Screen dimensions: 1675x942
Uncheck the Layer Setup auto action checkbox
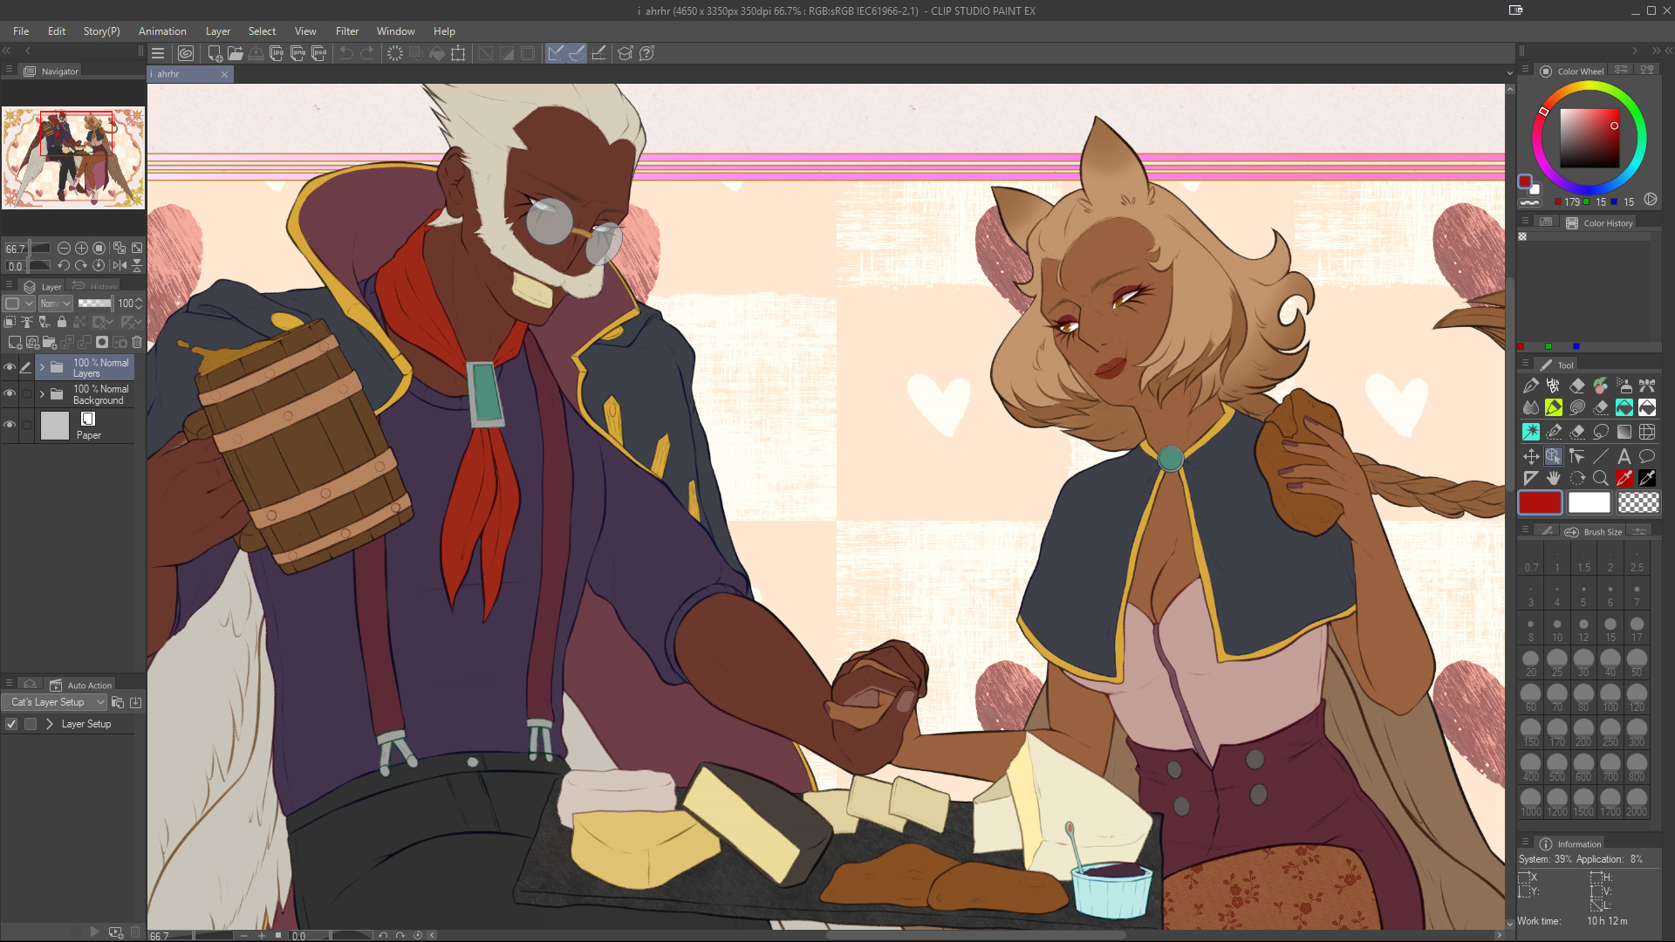pos(11,724)
